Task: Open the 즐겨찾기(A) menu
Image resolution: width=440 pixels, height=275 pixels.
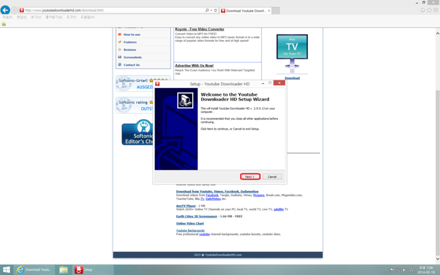Action: click(54, 17)
